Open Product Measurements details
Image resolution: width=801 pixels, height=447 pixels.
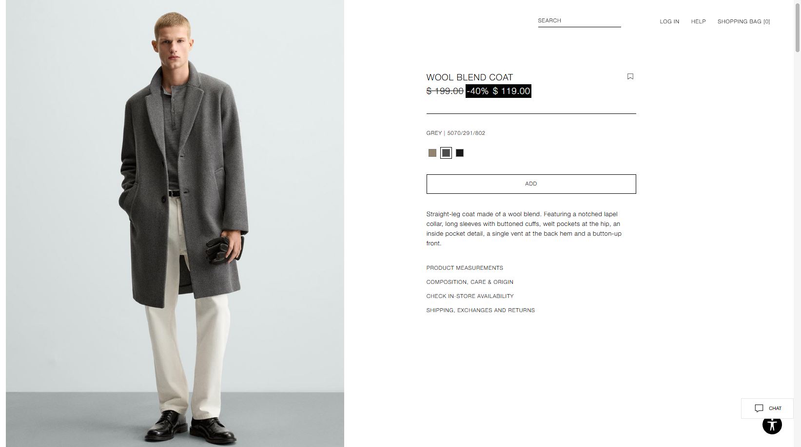465,268
